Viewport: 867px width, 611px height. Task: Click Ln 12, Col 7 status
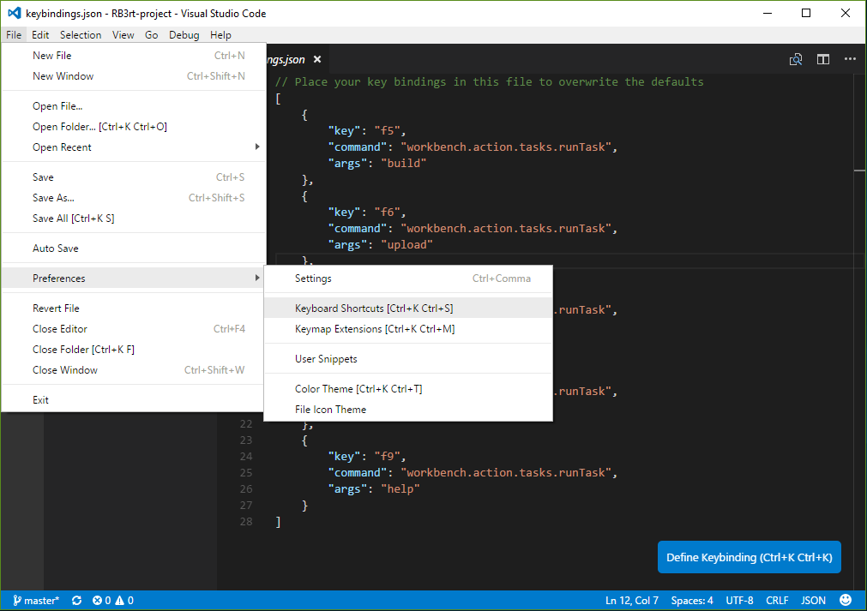632,601
